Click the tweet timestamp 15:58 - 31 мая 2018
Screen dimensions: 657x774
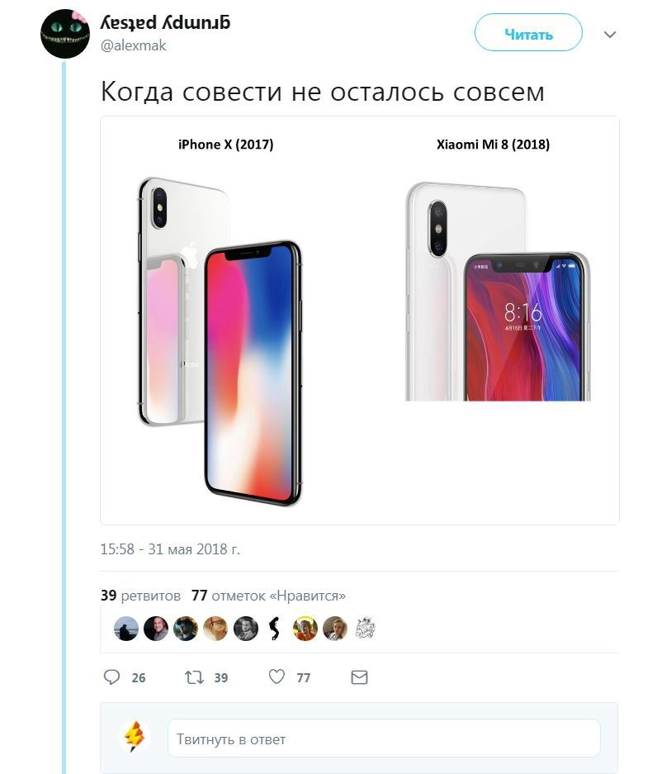(x=170, y=549)
